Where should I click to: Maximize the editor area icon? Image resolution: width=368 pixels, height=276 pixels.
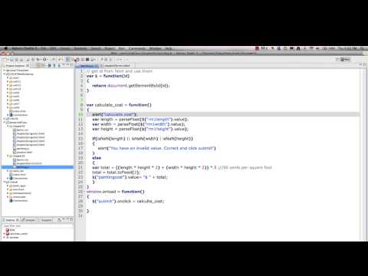(365, 64)
